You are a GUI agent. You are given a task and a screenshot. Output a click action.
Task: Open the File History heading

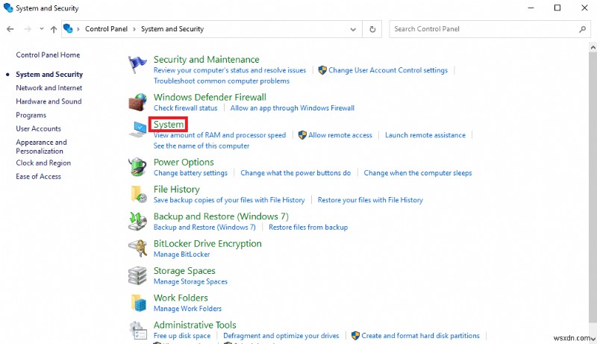pos(177,190)
